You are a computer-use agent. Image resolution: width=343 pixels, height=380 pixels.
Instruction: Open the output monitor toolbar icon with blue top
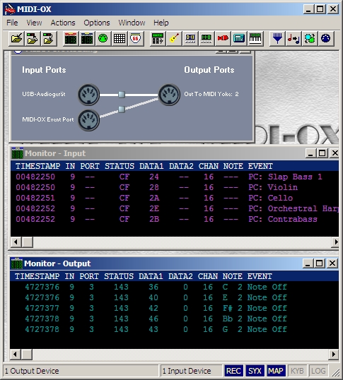tap(87, 38)
